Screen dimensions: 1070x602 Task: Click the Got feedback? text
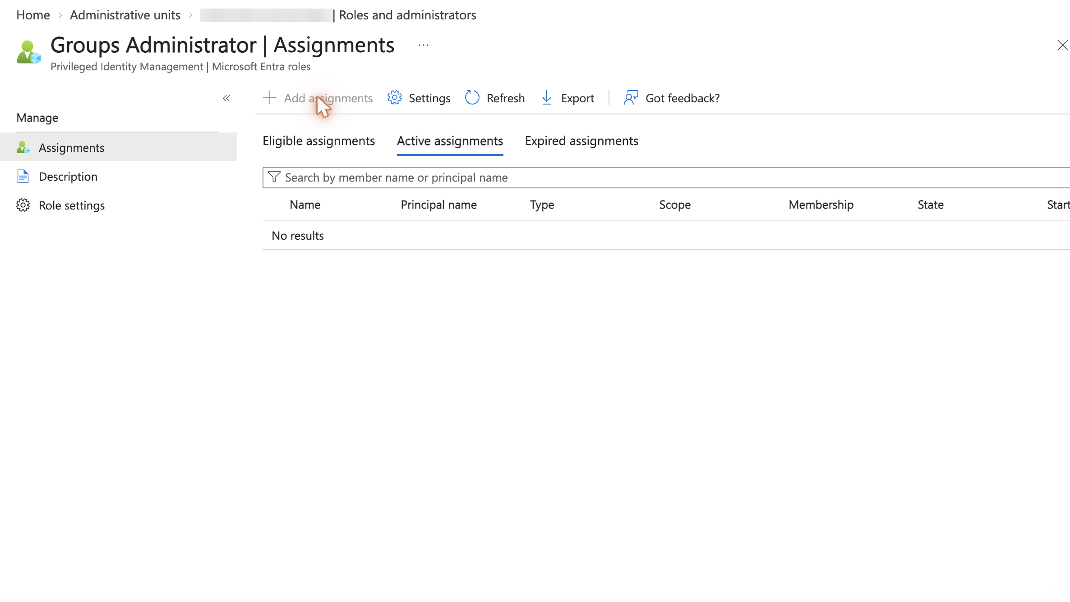(683, 98)
